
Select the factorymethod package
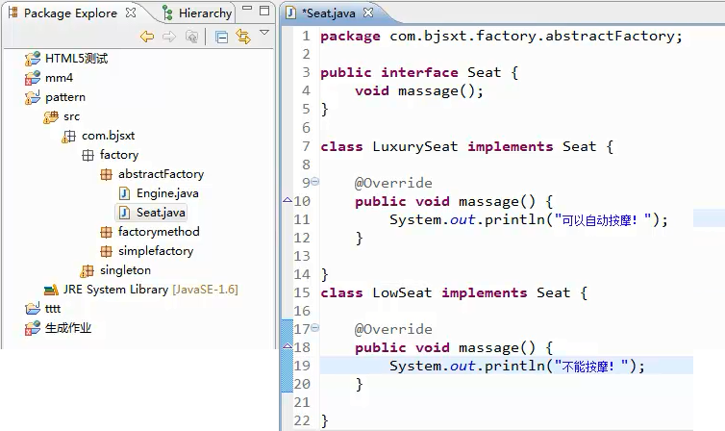tap(158, 232)
